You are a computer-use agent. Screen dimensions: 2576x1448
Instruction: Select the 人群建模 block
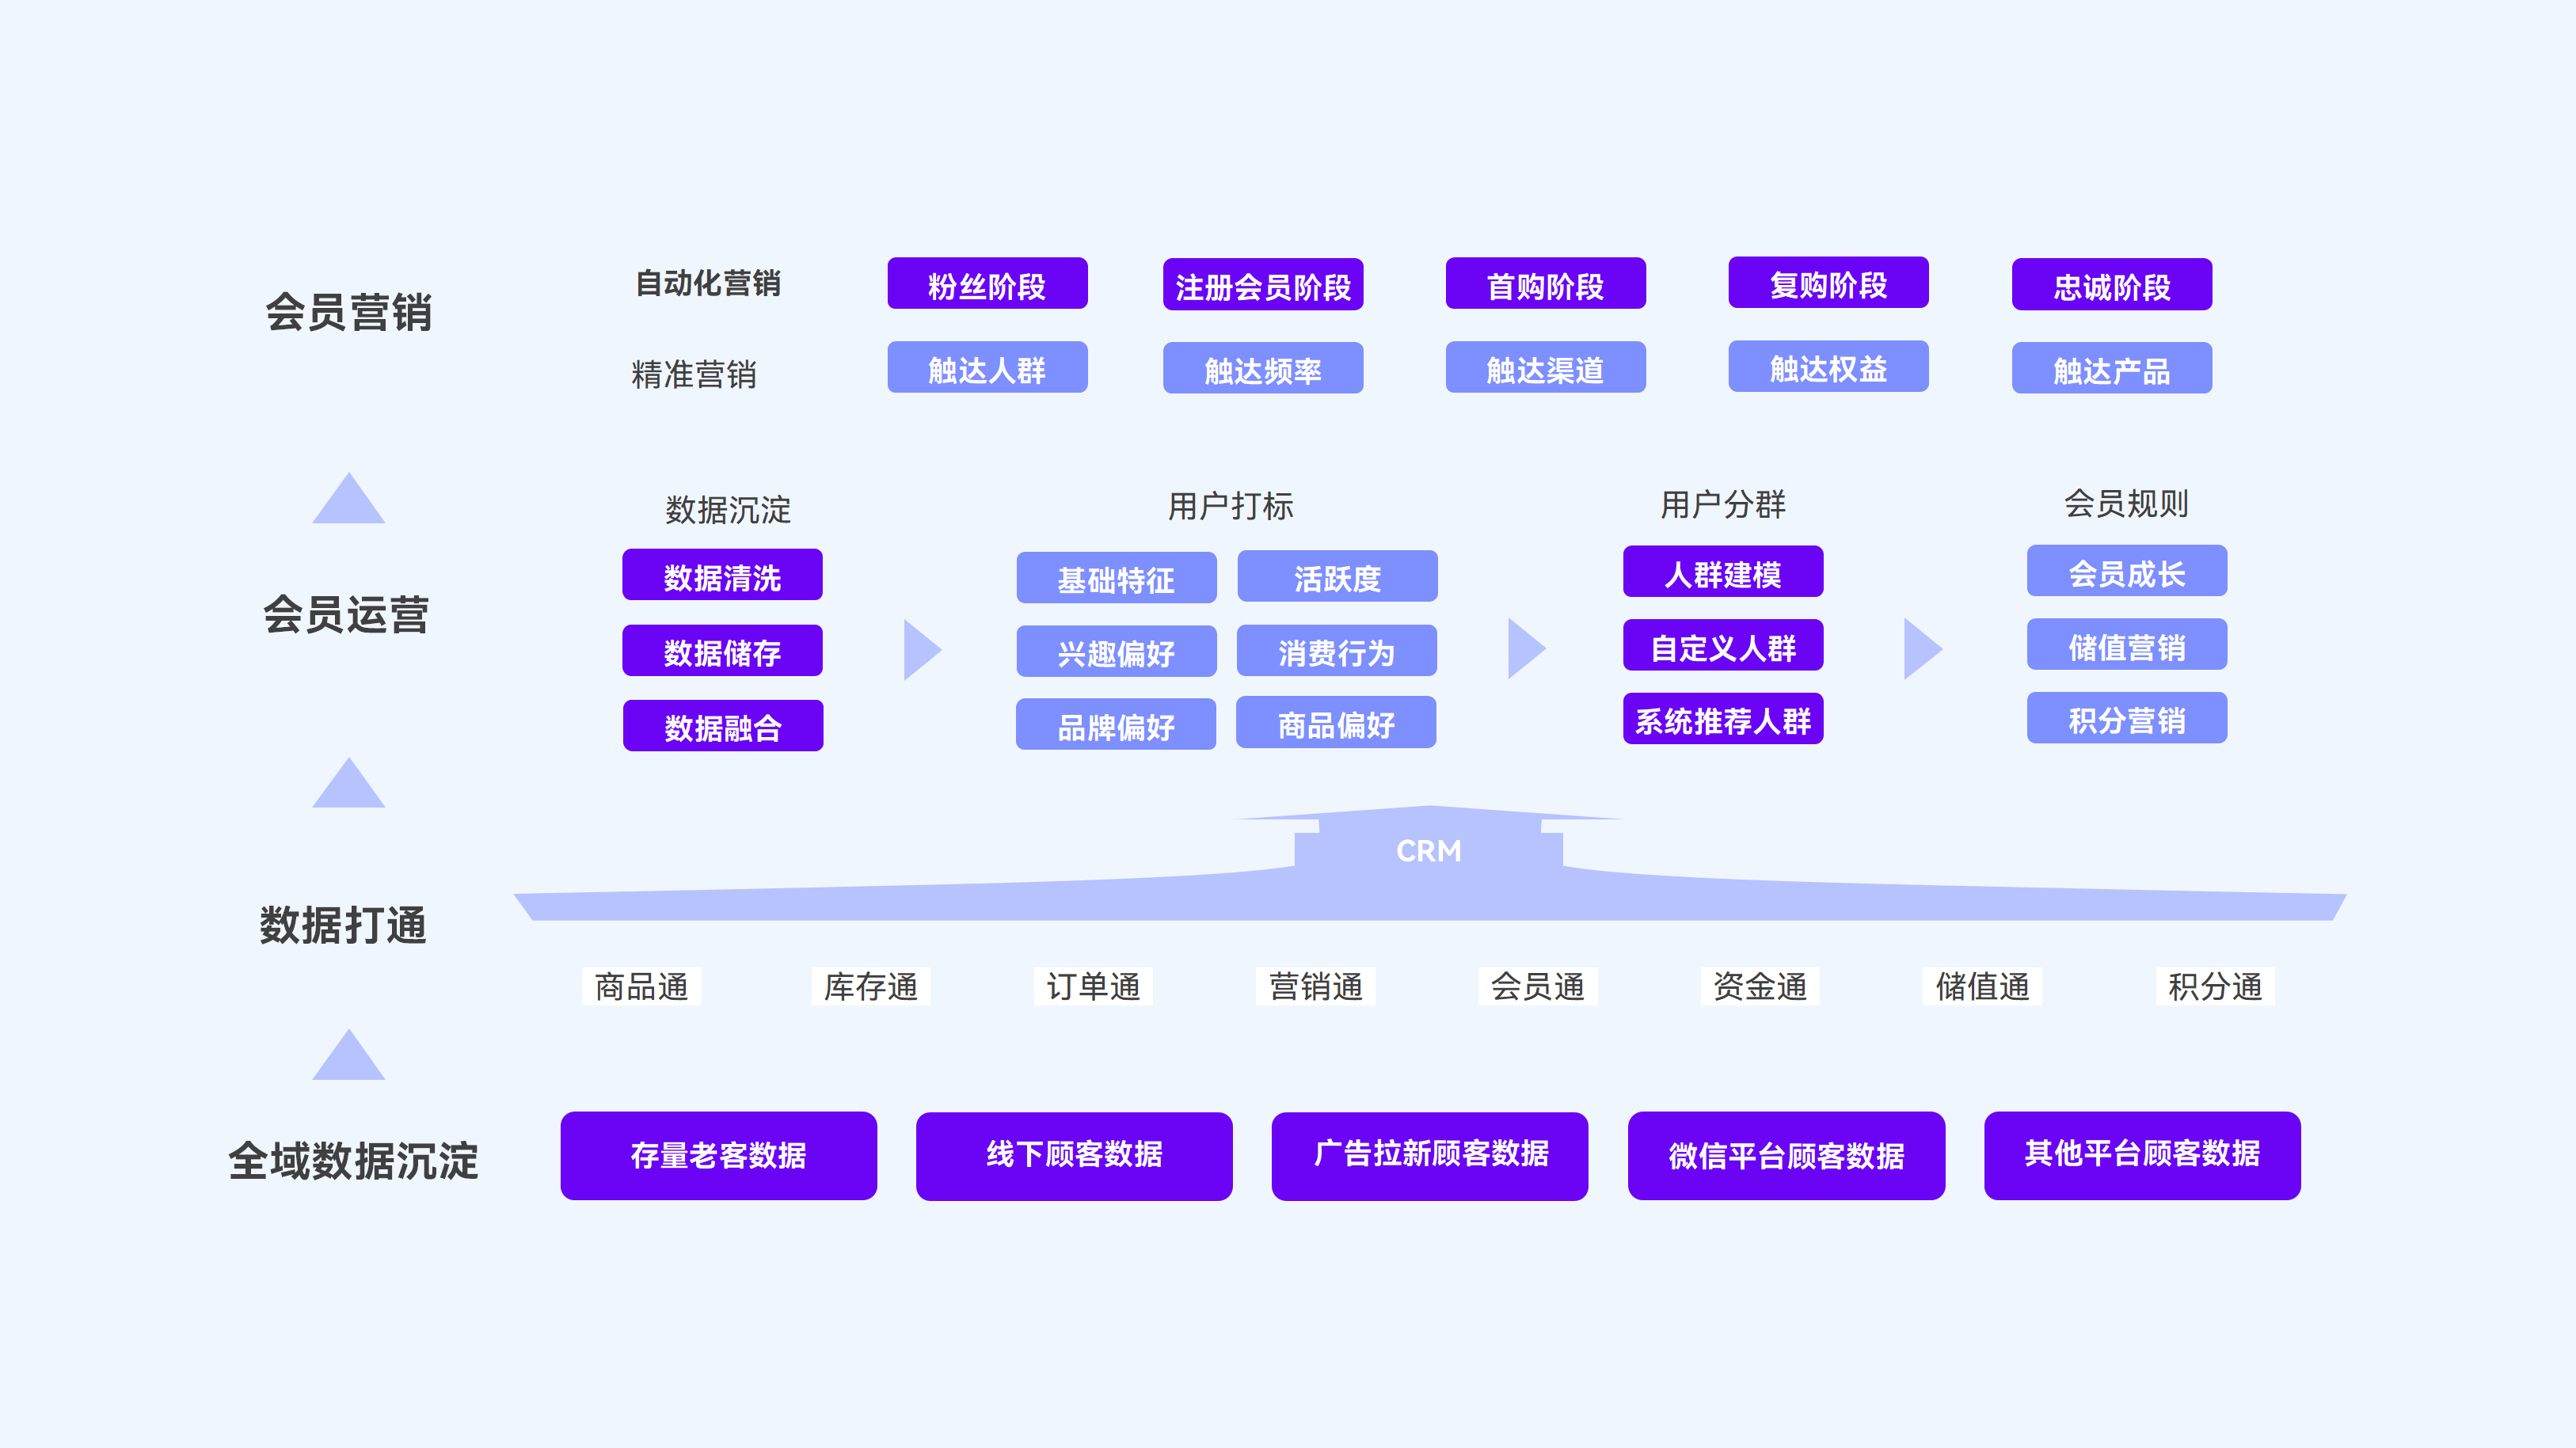click(1723, 572)
